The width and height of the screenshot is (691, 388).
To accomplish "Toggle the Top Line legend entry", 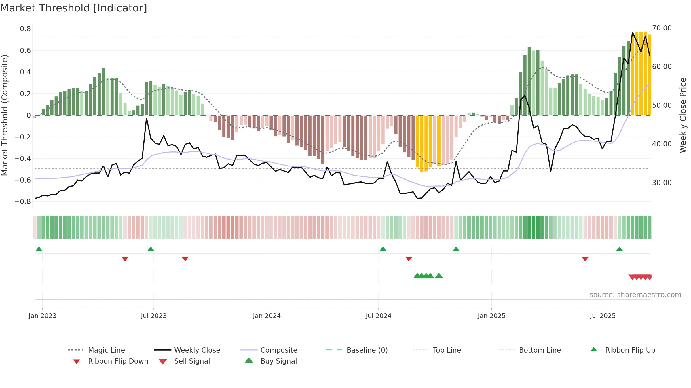I will point(436,350).
